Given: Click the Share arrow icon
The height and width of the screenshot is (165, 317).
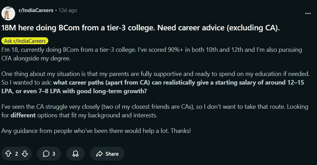Looking at the screenshot, I should coord(100,154).
